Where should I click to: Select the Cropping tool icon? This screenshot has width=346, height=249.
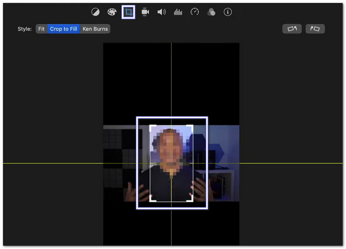(x=128, y=12)
